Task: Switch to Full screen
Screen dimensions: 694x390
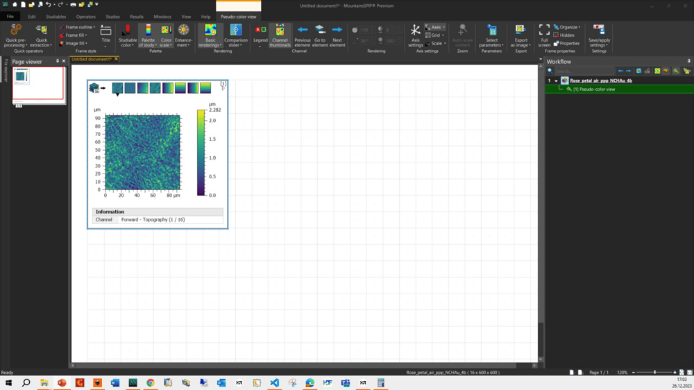Action: (544, 35)
